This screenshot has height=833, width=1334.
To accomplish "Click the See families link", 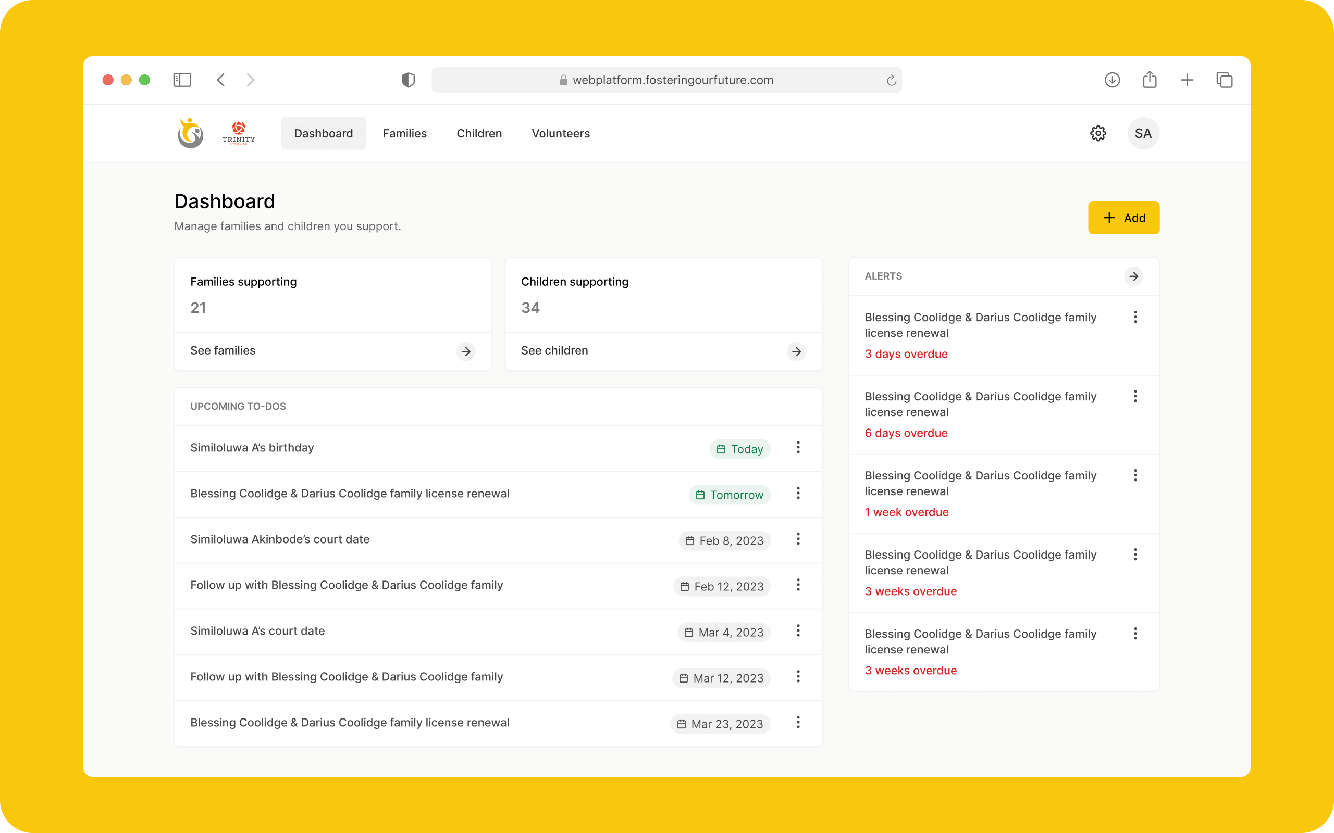I will click(223, 351).
